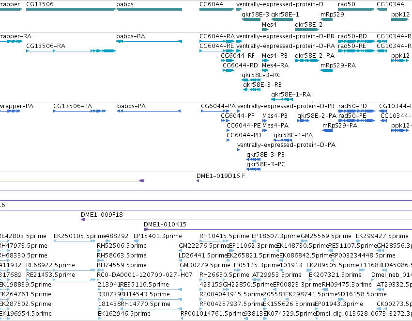This screenshot has width=412, height=321.
Task: Select the GM25569.5prime EST label
Action: (326, 236)
